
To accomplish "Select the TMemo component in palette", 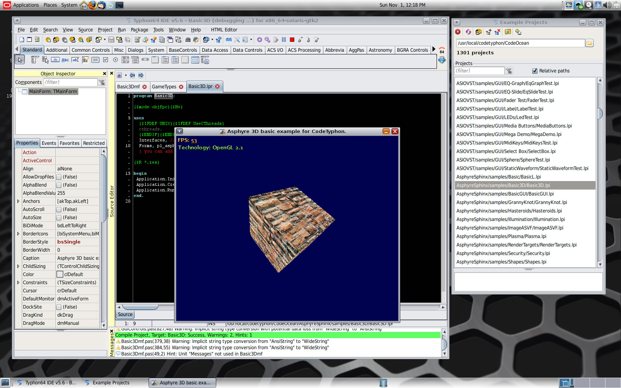I will point(85,59).
